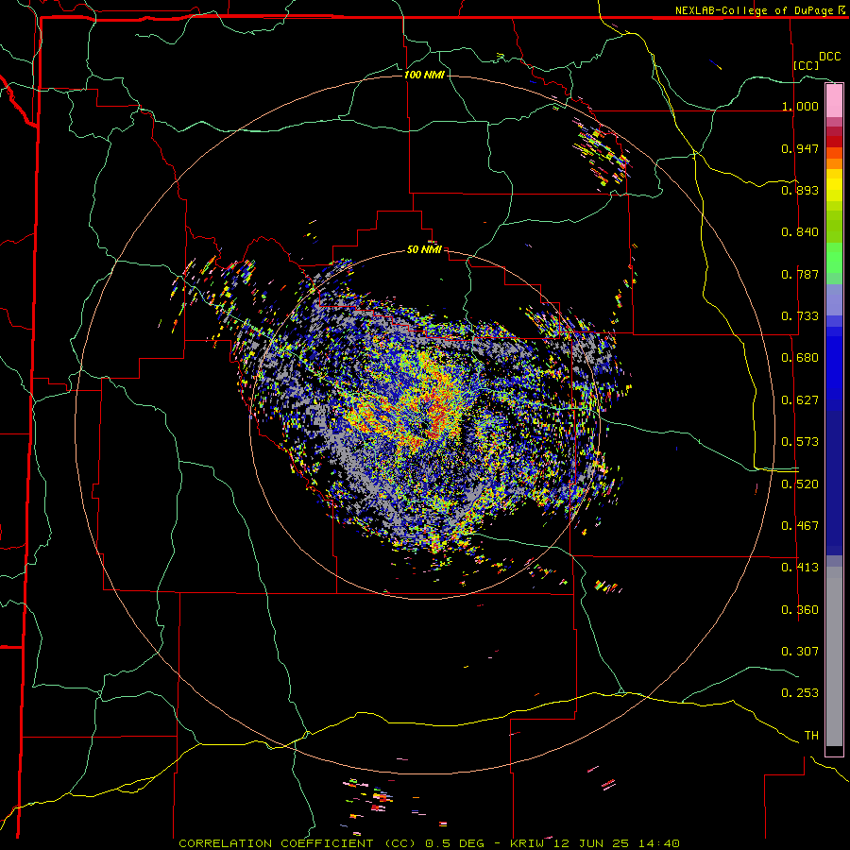Viewport: 850px width, 850px height.
Task: Select the 0.467 scale value
Action: (800, 526)
